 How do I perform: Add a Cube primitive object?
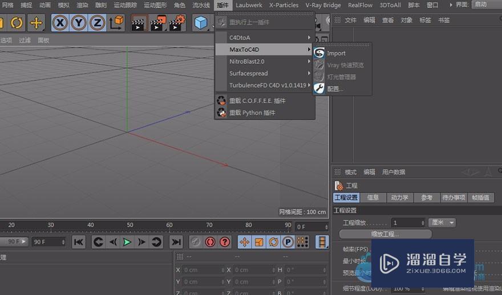(x=201, y=23)
